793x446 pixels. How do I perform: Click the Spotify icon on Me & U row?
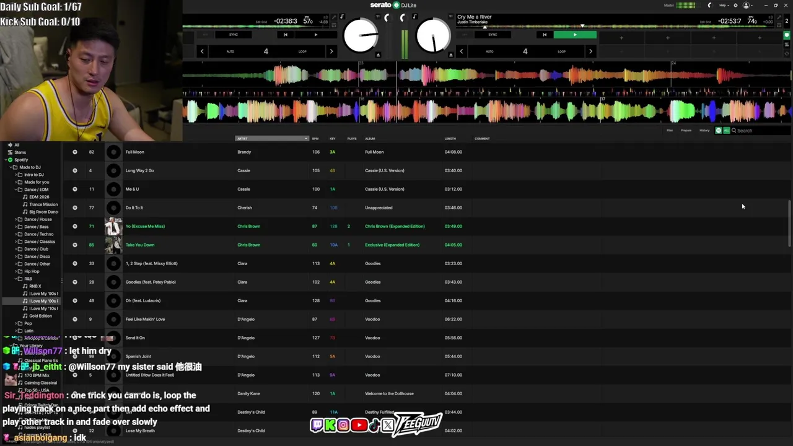click(x=75, y=189)
